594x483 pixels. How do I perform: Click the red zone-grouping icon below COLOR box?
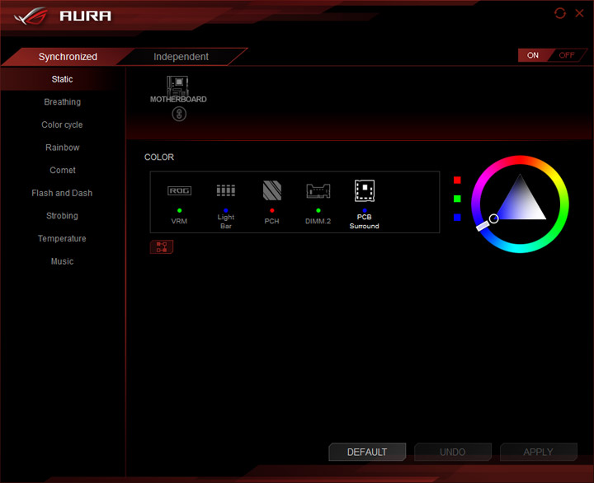click(162, 246)
